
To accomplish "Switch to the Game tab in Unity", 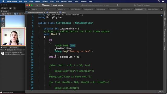I will click(x=4, y=48).
